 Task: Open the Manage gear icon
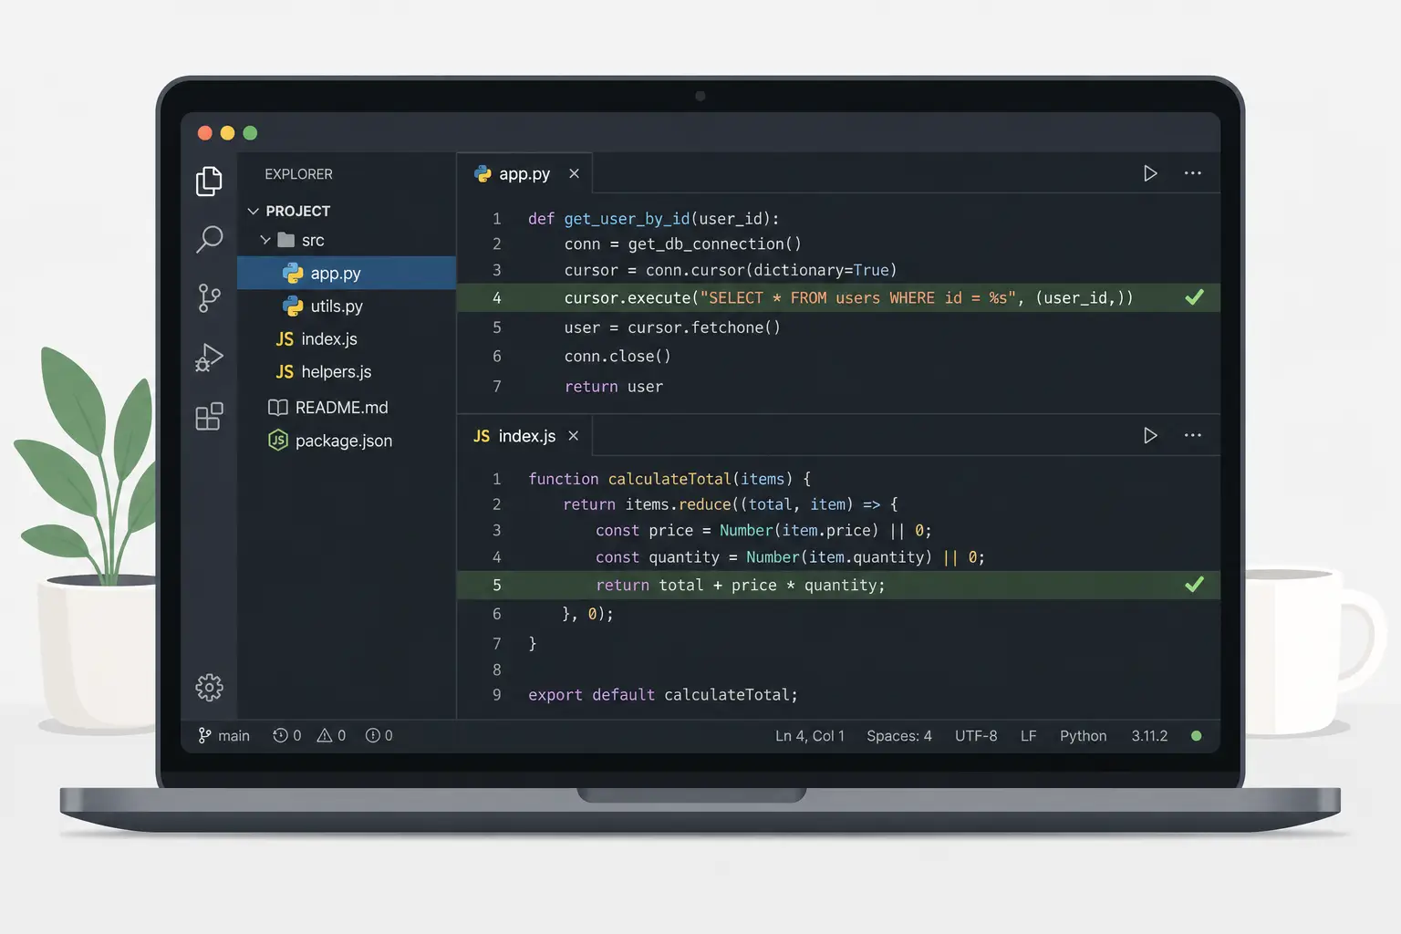click(209, 687)
